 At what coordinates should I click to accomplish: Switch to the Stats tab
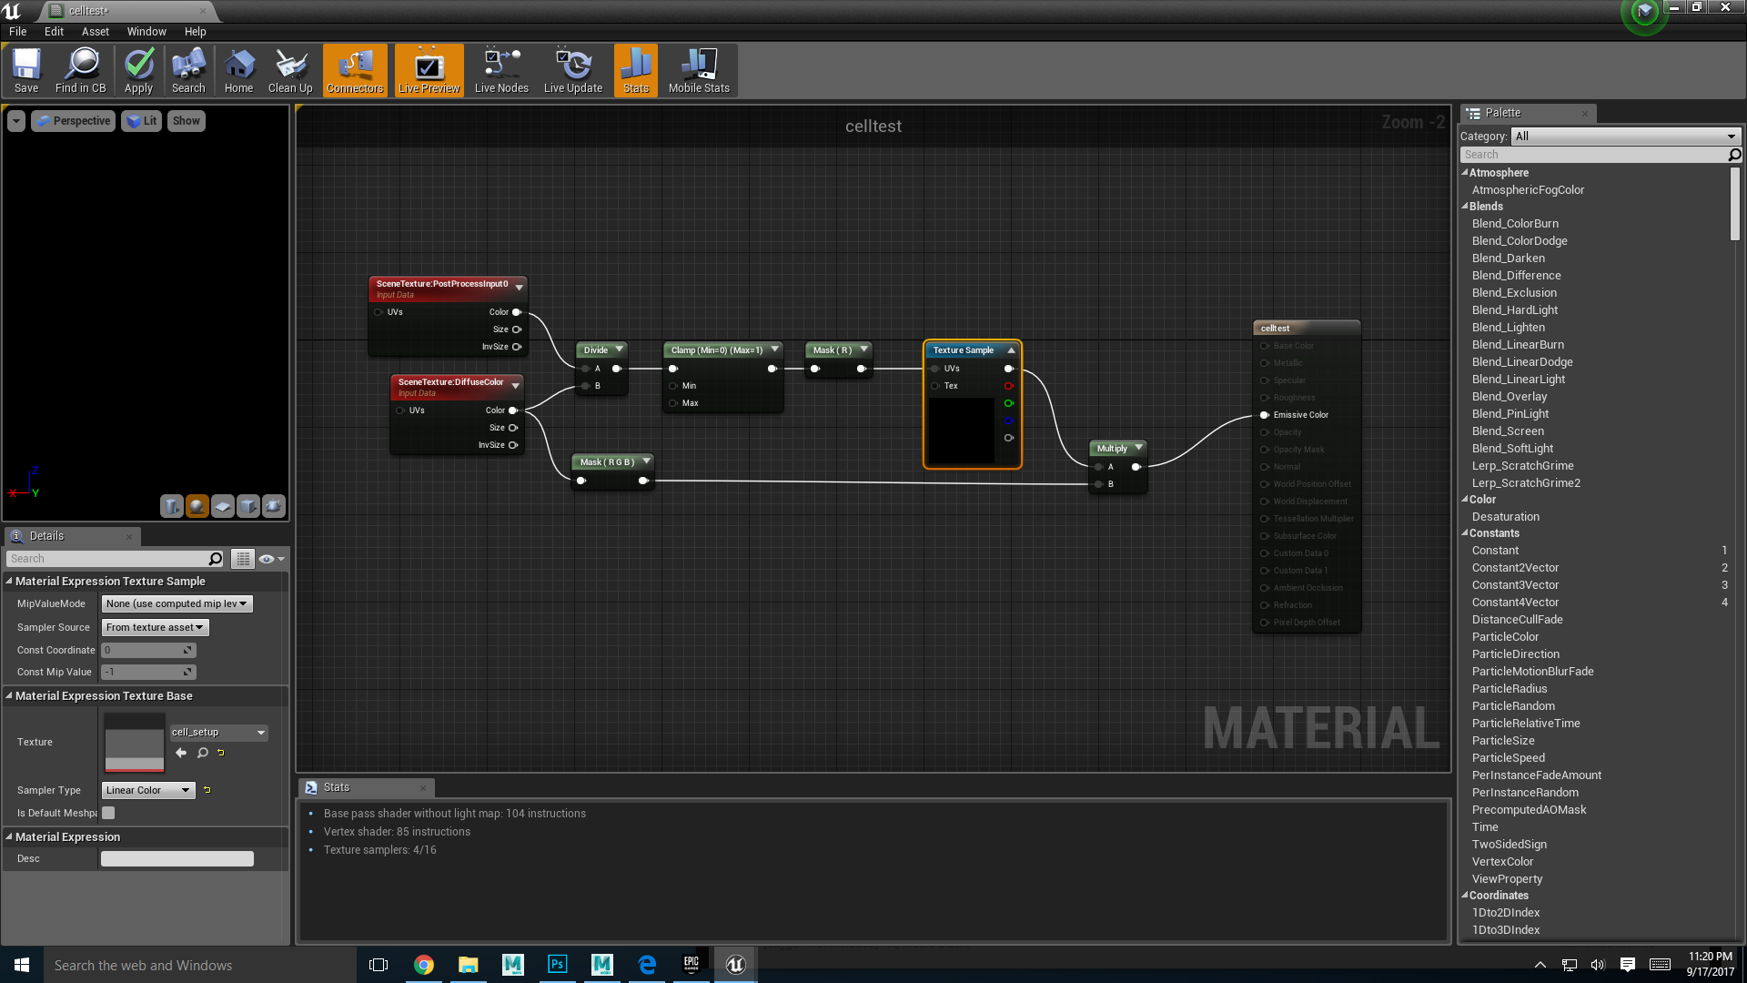pos(337,787)
